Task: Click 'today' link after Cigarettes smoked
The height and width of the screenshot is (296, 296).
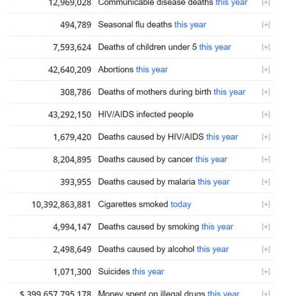Action: [x=181, y=204]
